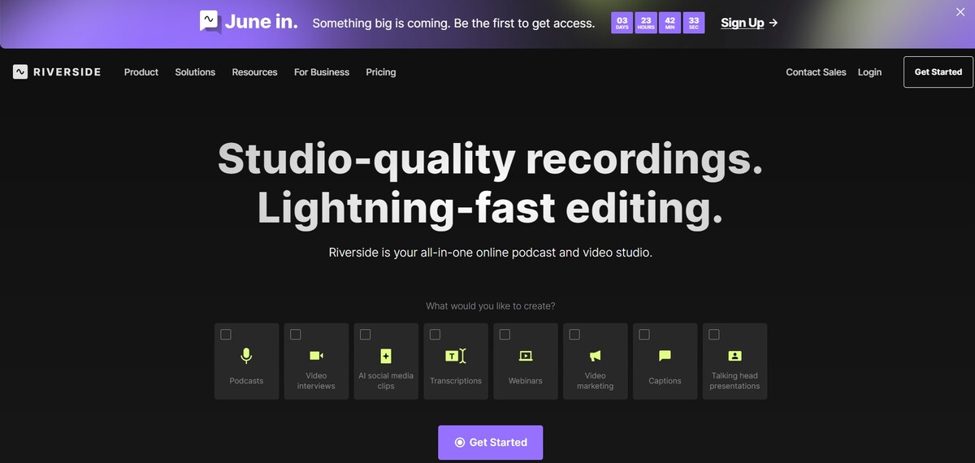Select the AI social media clips icon
975x463 pixels.
coord(386,356)
